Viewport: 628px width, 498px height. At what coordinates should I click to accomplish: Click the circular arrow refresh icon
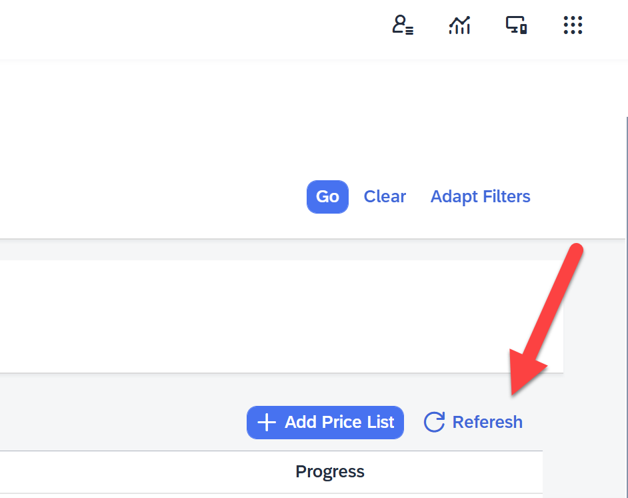point(434,422)
